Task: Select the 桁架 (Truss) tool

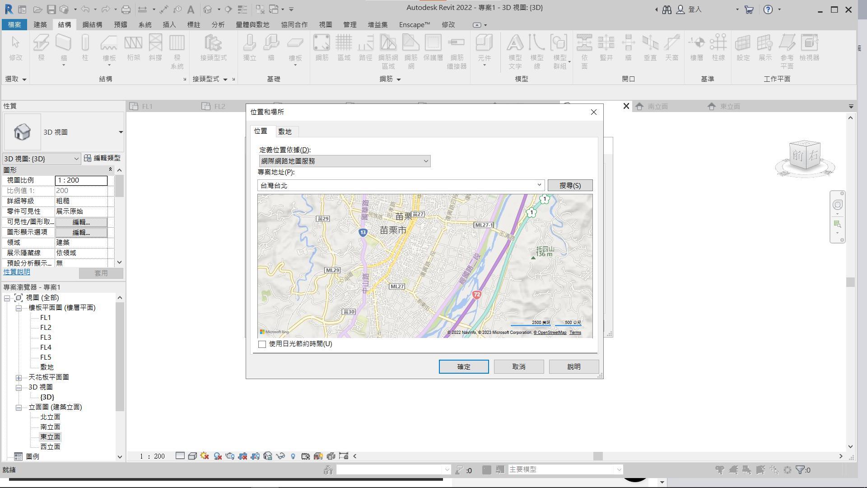Action: click(133, 48)
